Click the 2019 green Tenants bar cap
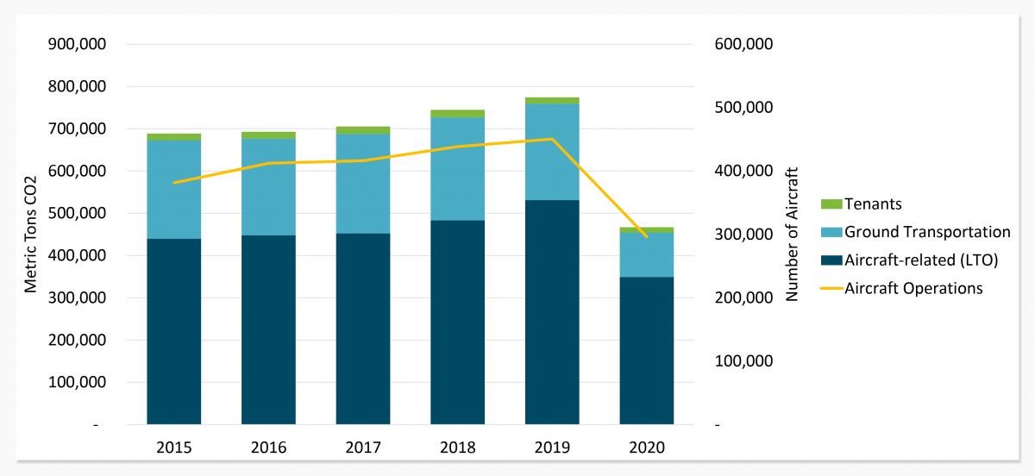The image size is (1035, 476). click(552, 101)
